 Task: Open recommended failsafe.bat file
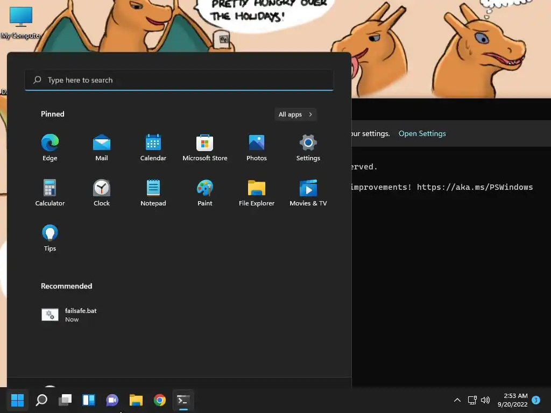pyautogui.click(x=69, y=315)
